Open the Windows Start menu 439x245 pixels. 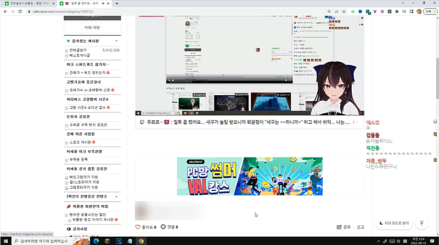click(x=5, y=241)
